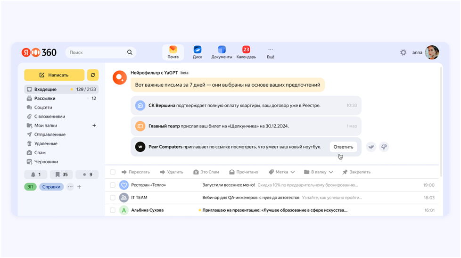
Task: Filter by the blue Справки label
Action: 51,187
